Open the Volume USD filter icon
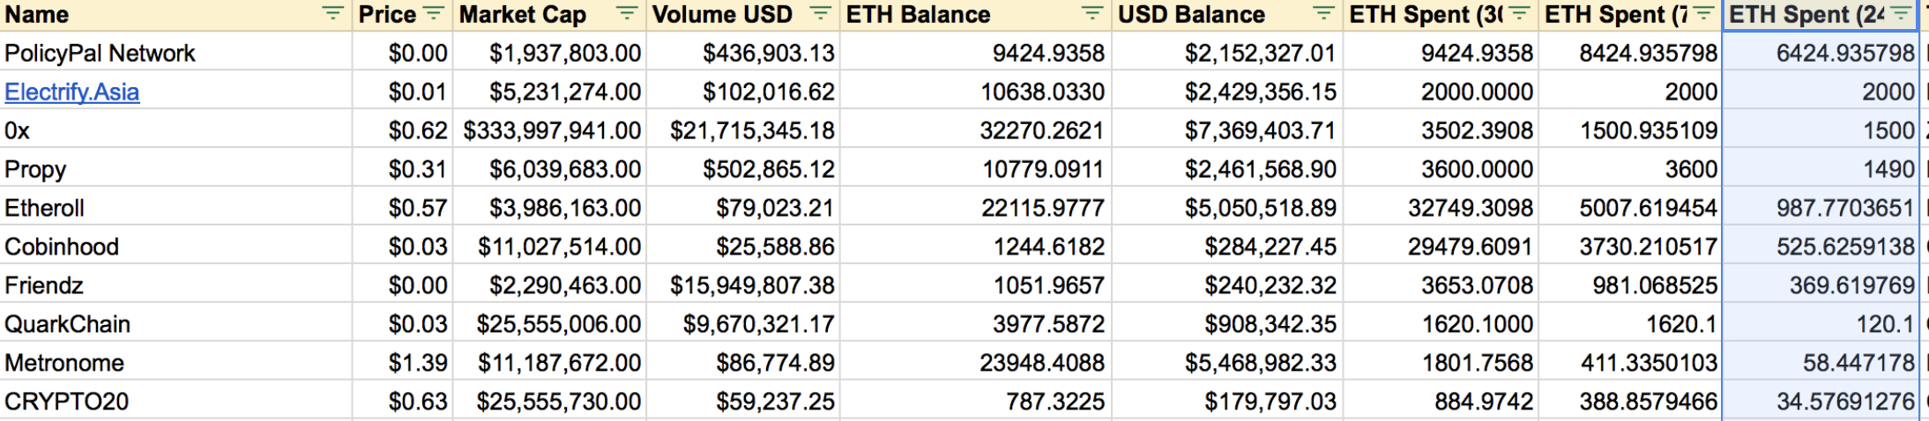Screen dimensions: 1929x421 [821, 13]
